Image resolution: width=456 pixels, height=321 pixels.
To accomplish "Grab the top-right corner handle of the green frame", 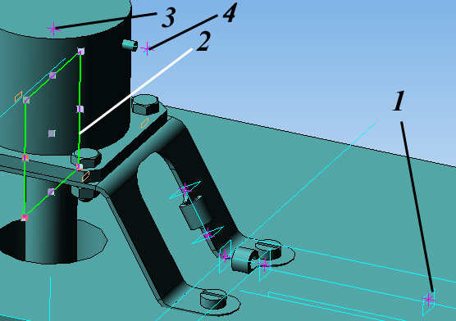I will [81, 52].
